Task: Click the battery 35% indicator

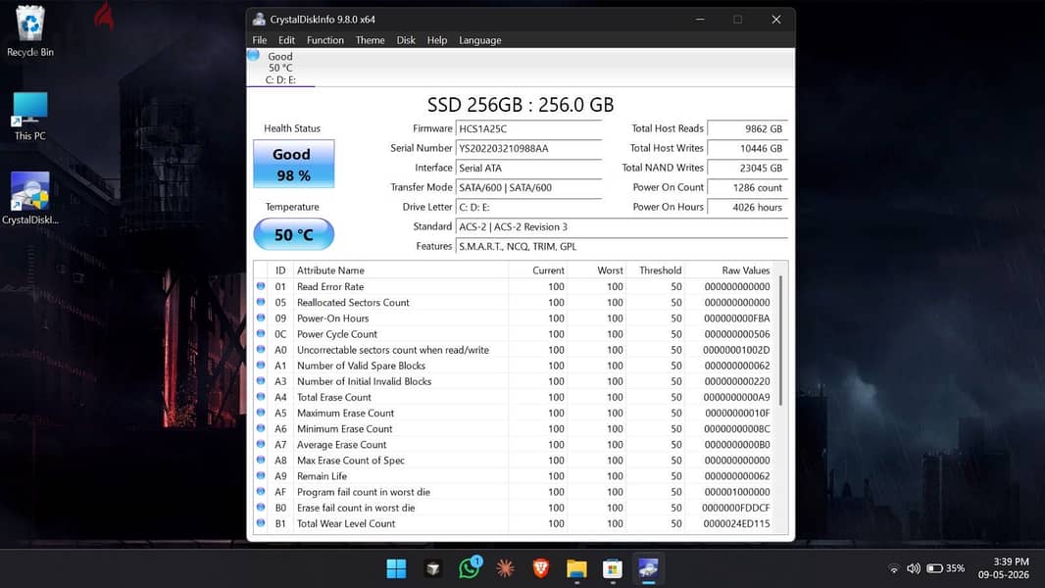Action: [x=946, y=568]
